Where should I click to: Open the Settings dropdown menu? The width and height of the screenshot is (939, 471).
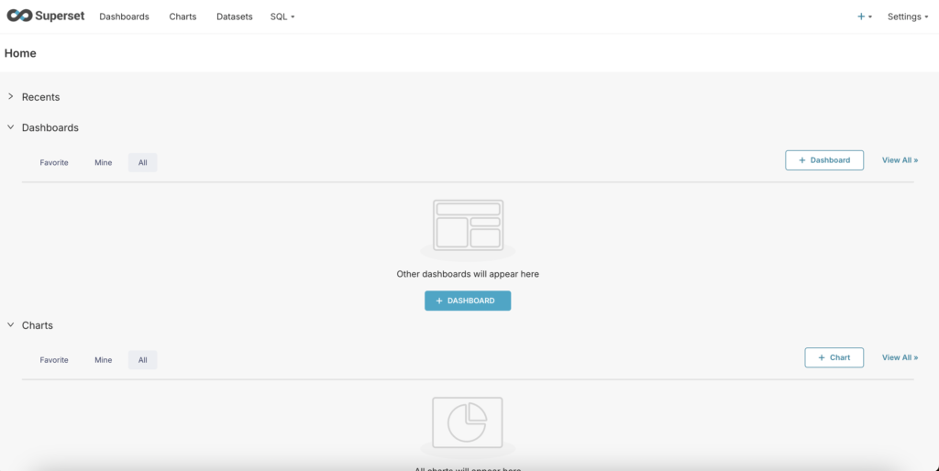click(908, 16)
